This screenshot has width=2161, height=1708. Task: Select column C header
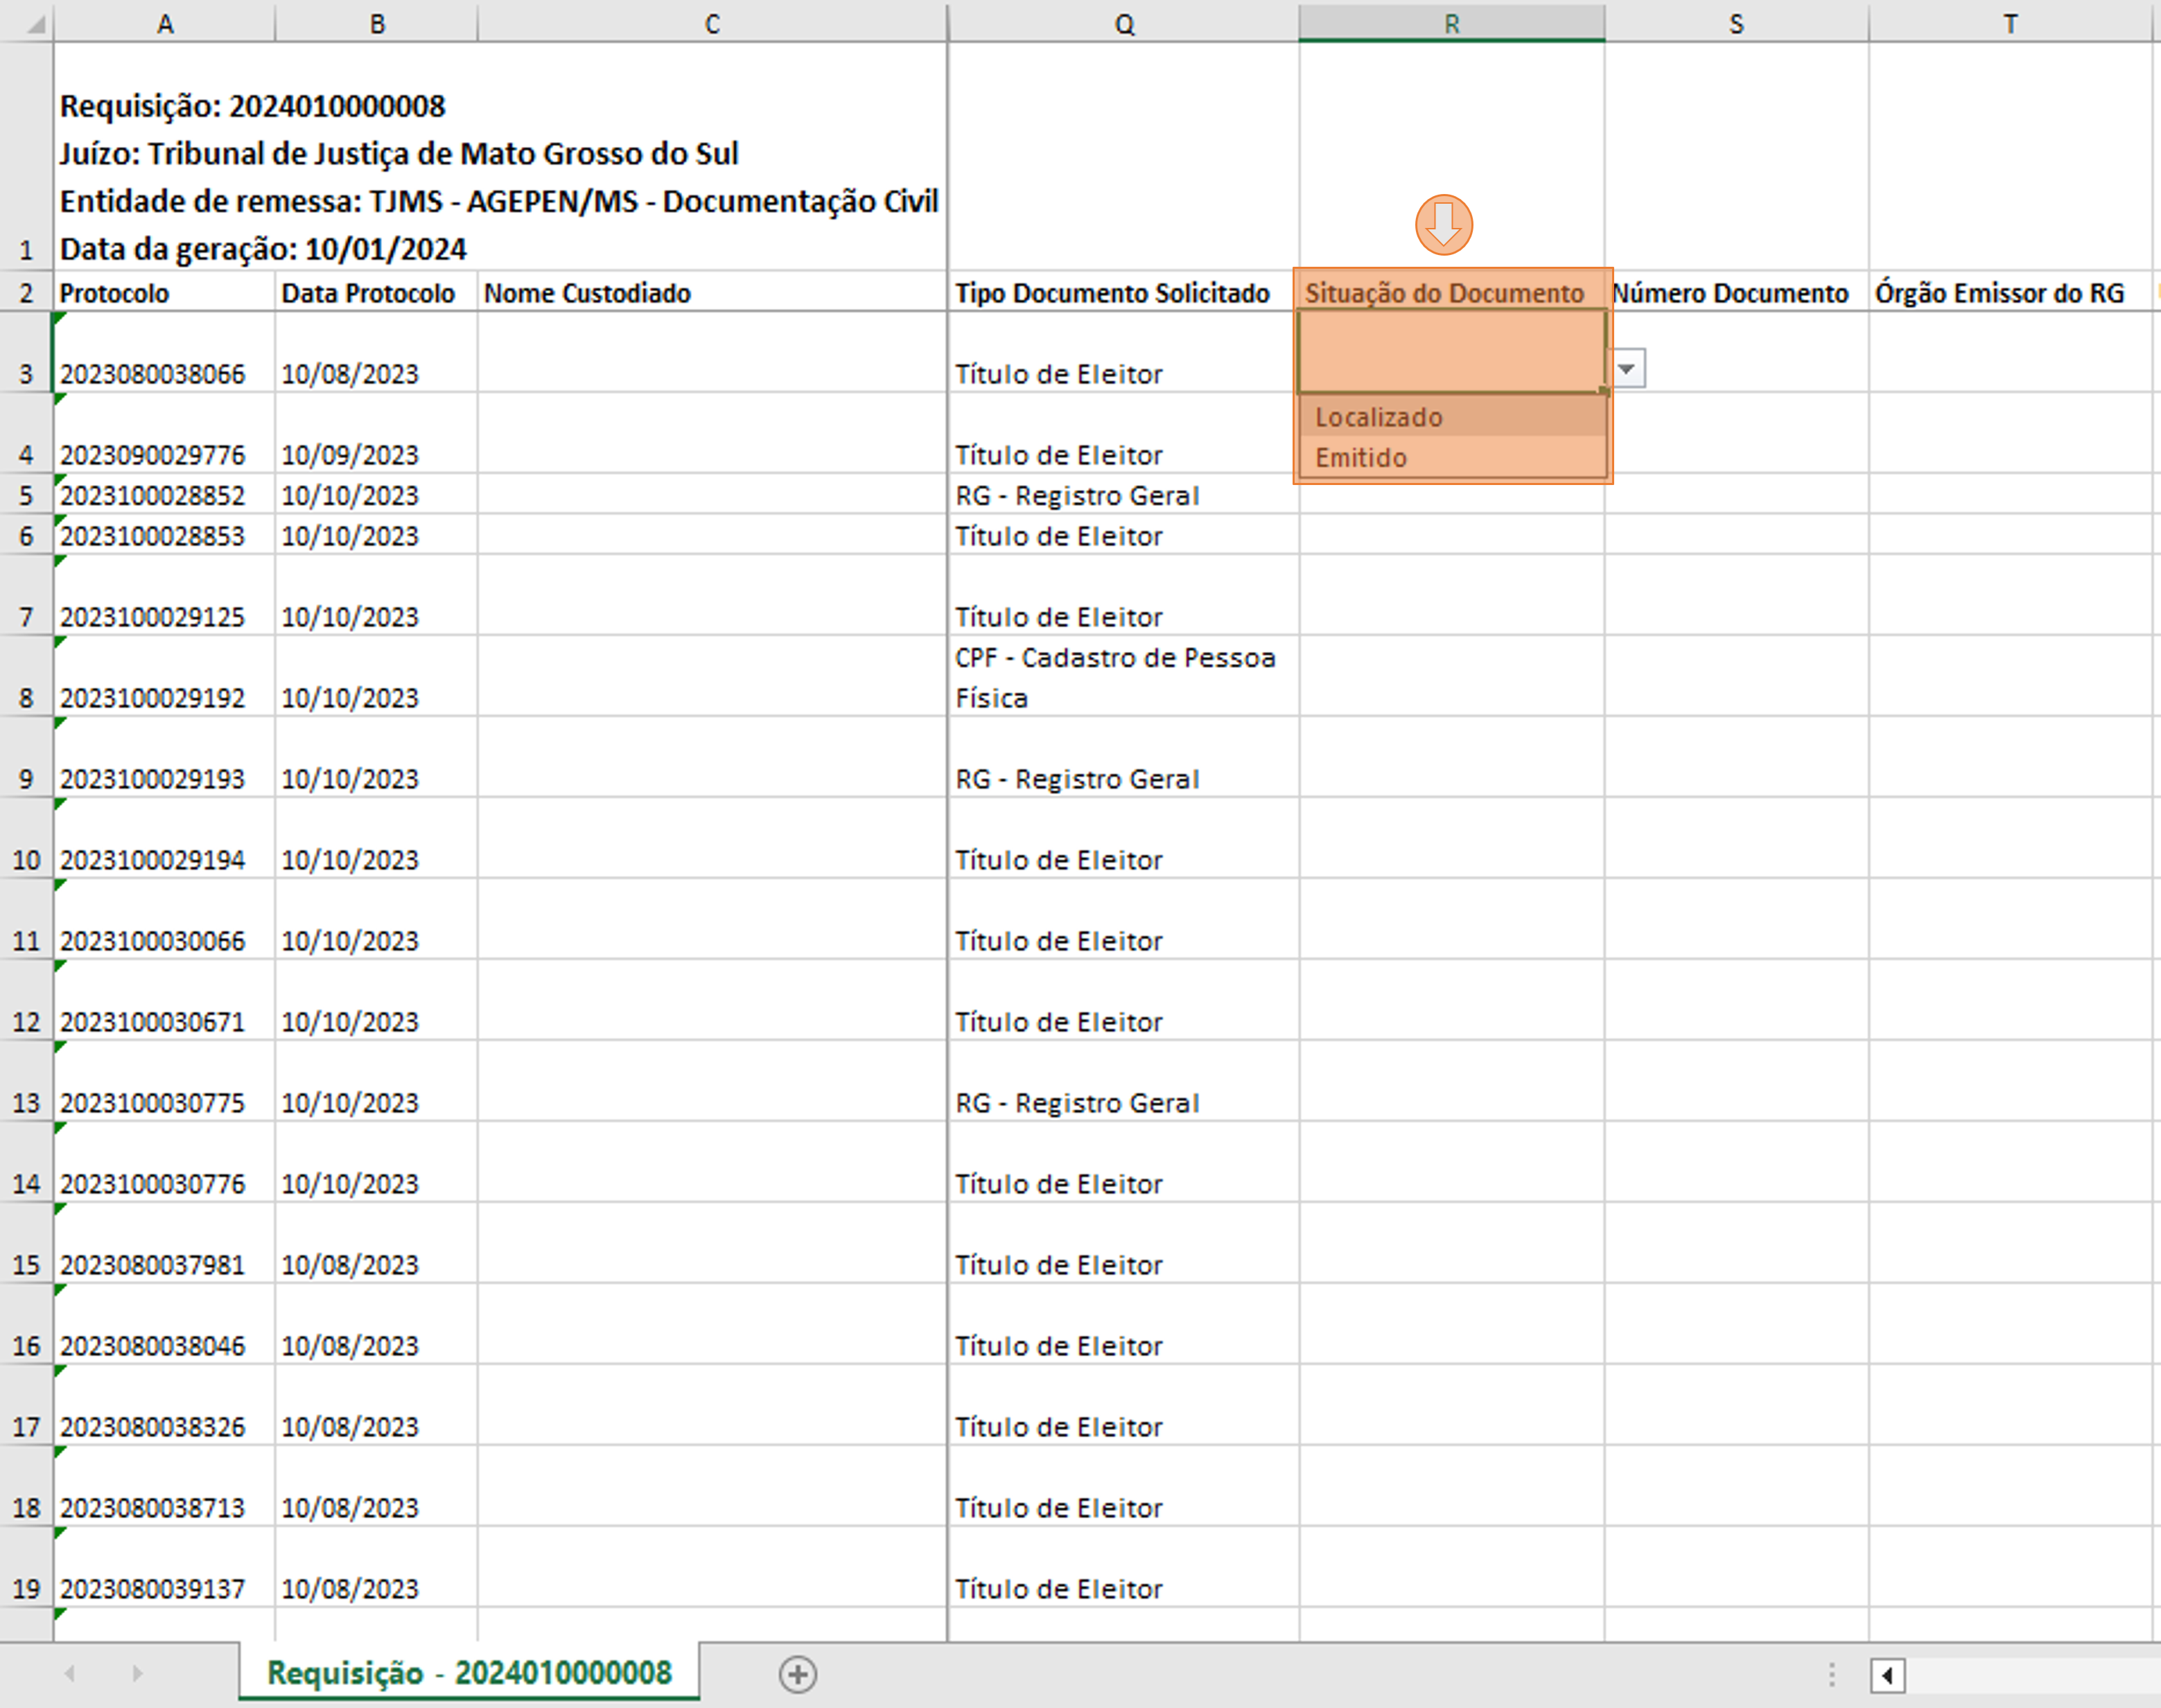point(712,23)
